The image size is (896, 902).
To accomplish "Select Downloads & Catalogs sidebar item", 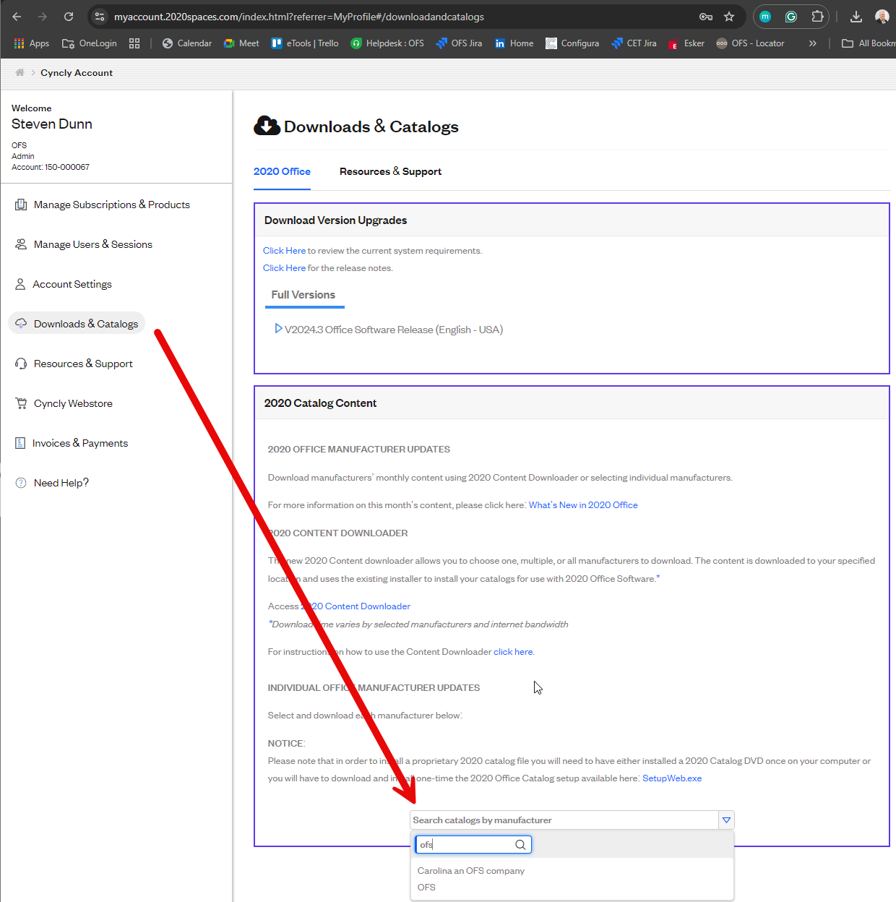I will 77,323.
